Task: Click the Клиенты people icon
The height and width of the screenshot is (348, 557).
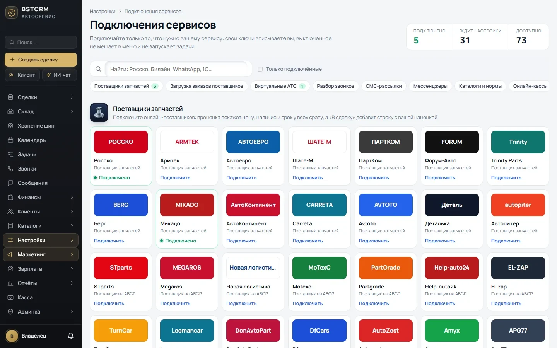Action: pyautogui.click(x=10, y=212)
